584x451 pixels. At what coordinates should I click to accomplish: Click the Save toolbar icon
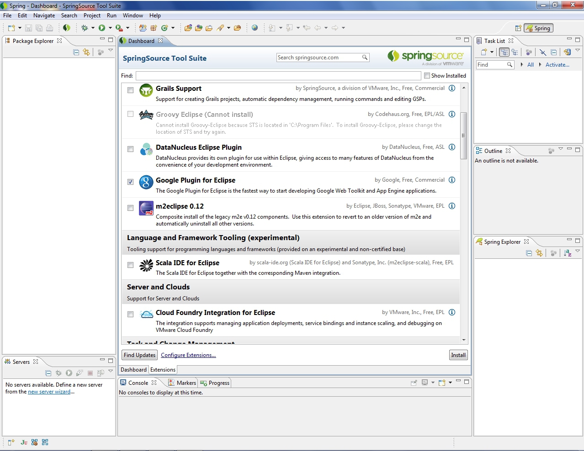[x=28, y=28]
